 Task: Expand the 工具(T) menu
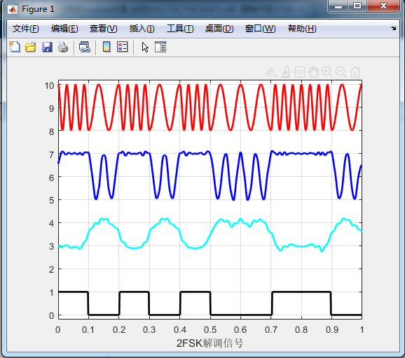point(180,29)
